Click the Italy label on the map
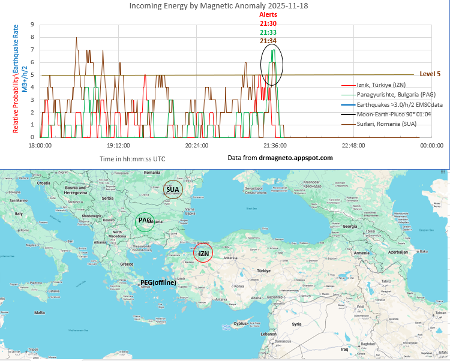This screenshot has height=361, width=450. pyautogui.click(x=19, y=213)
